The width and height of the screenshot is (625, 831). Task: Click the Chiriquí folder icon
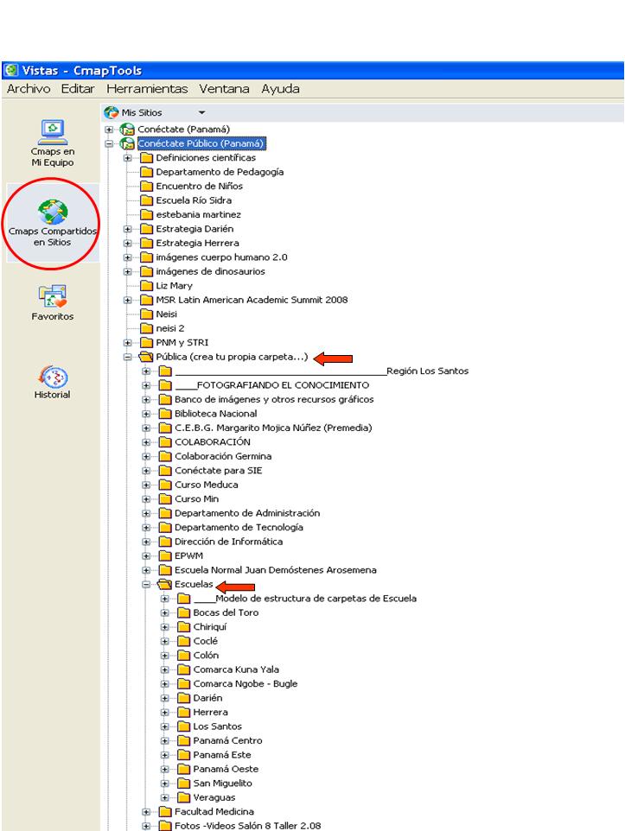[x=183, y=627]
